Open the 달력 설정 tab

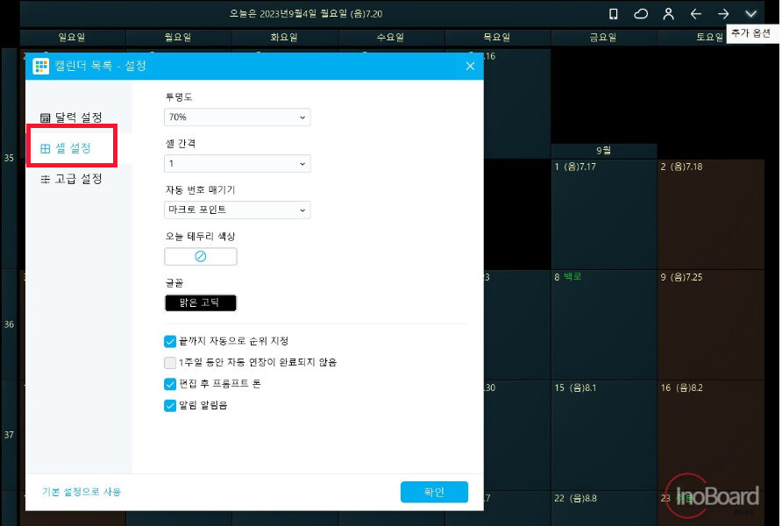pos(71,117)
